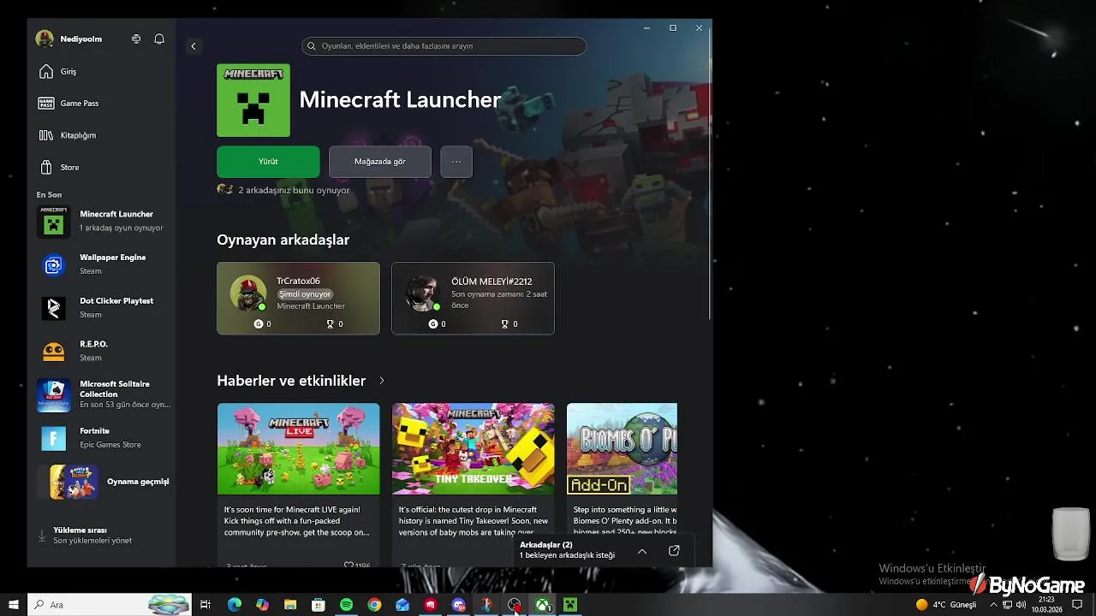The image size is (1096, 616).
Task: Click the Minecraft Launcher logo tile
Action: click(253, 100)
